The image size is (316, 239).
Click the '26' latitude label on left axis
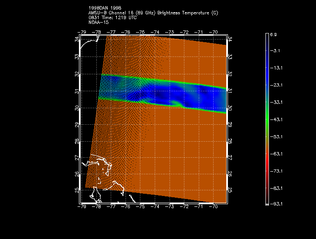tap(77, 174)
